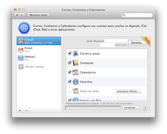Select the iCloud account cloud icon
This screenshot has height=134, width=167.
[x=21, y=41]
